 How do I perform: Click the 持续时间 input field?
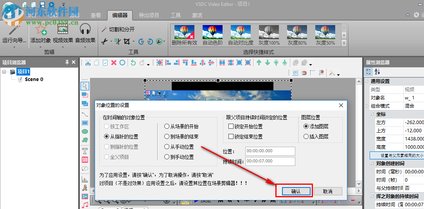coord(270,162)
